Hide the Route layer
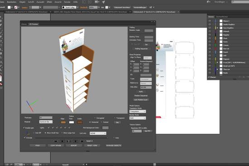 click(210, 73)
